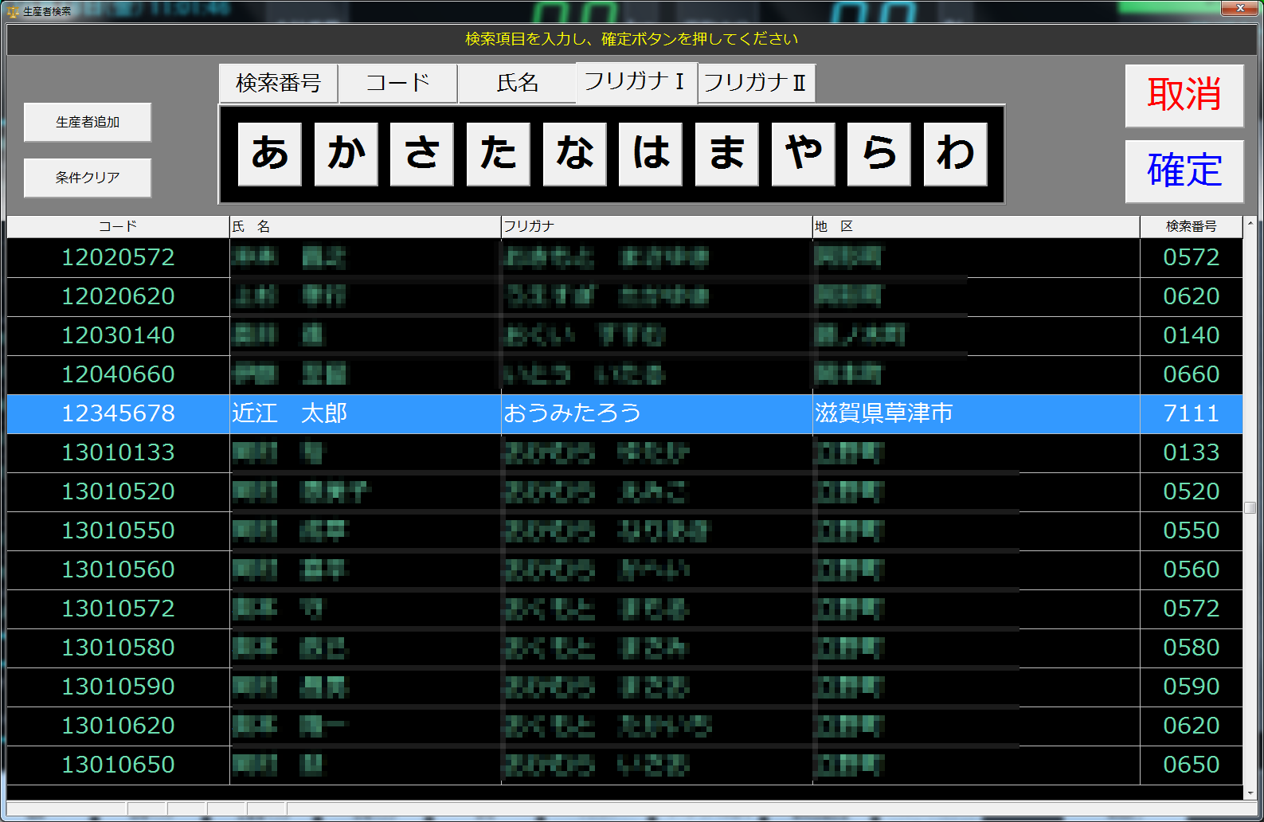Choose the な kana filter button
Viewport: 1264px width, 822px height.
[574, 154]
